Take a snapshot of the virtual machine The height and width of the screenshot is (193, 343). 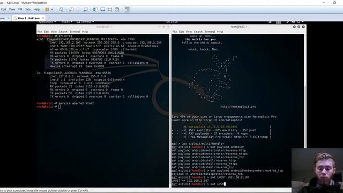click(x=71, y=10)
